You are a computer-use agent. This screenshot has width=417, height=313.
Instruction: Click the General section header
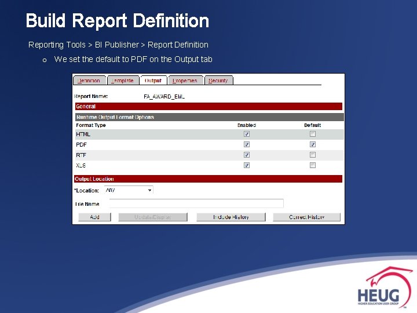pos(209,107)
